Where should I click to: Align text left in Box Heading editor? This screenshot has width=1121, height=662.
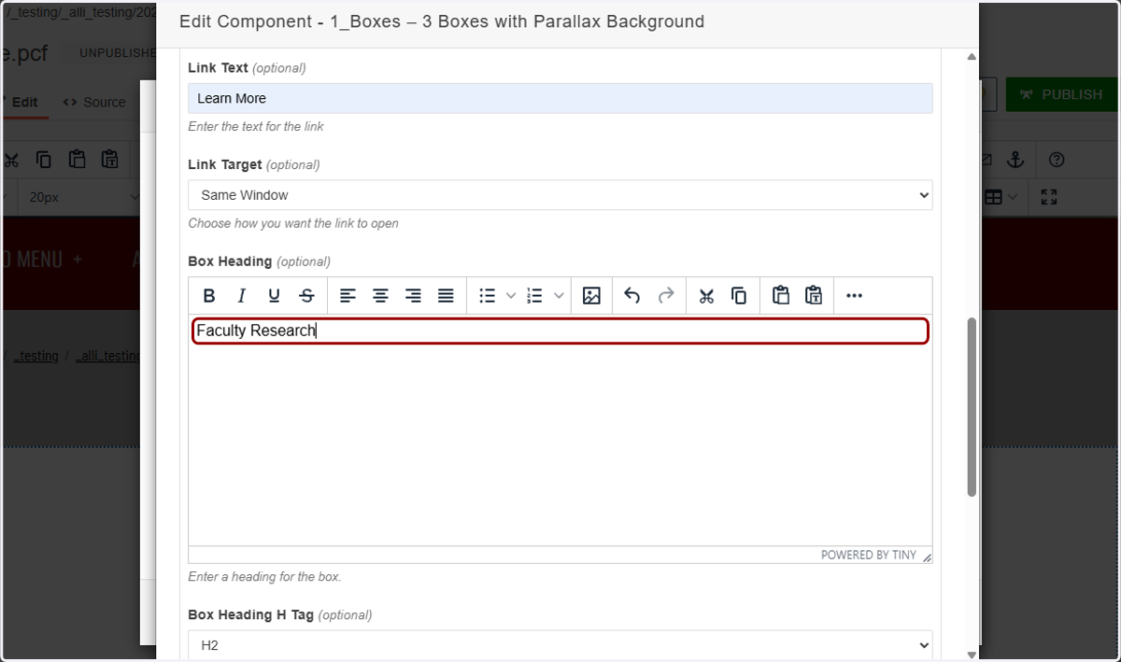[348, 296]
